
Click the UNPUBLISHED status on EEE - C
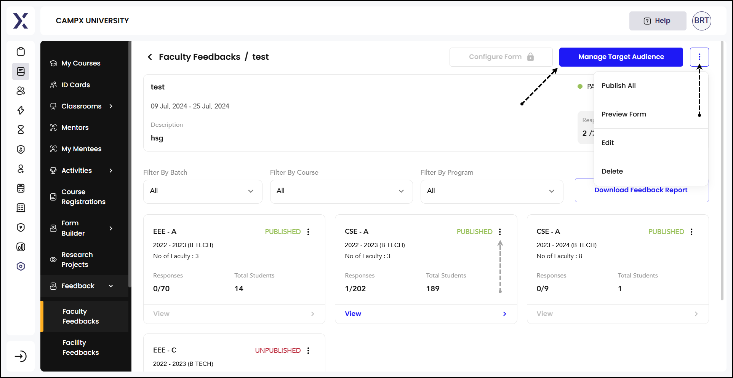coord(278,351)
